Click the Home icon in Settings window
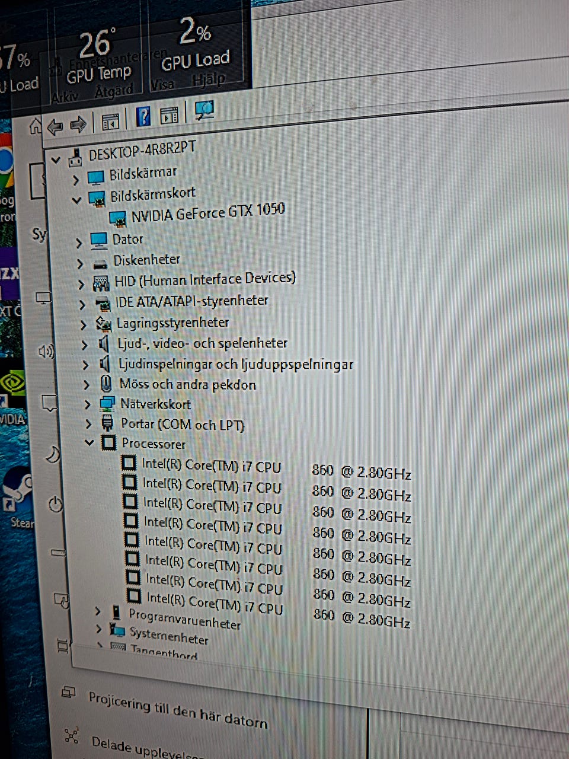The image size is (569, 759). 36,126
